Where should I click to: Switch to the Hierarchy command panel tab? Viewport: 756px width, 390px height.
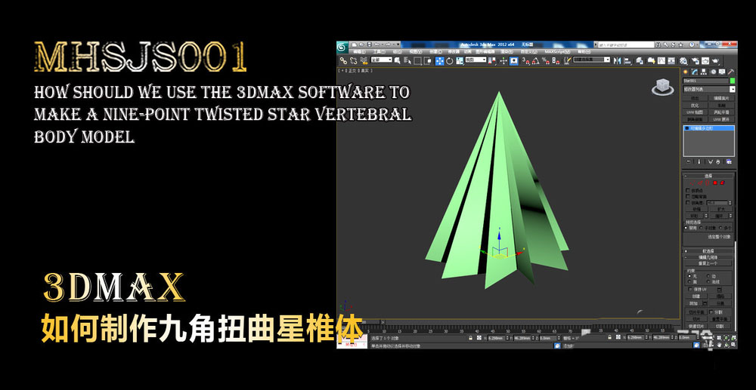(703, 72)
